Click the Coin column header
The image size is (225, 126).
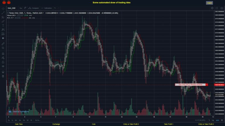point(94,124)
